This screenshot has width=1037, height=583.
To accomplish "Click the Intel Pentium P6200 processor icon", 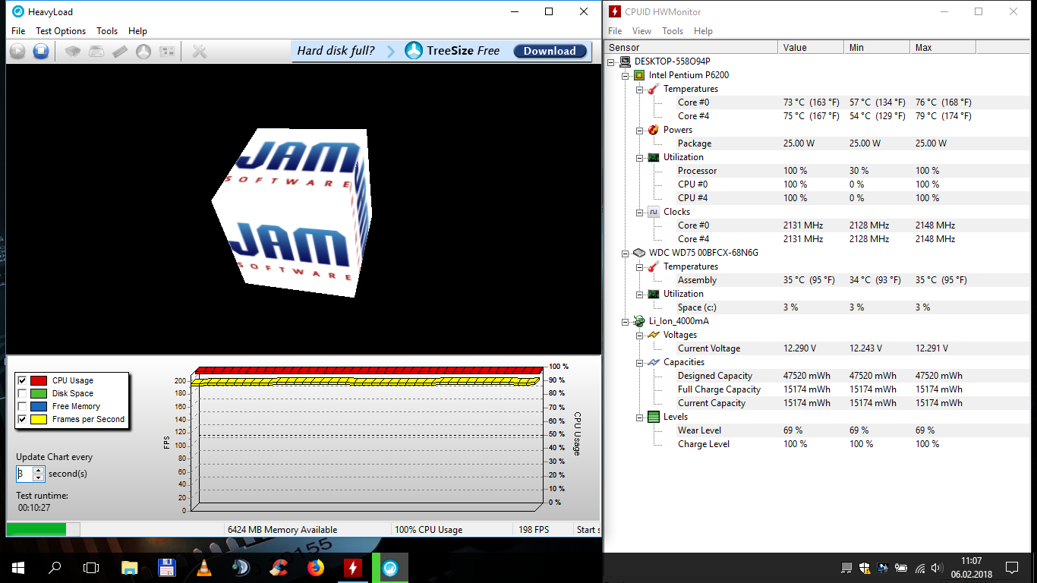I will [639, 75].
